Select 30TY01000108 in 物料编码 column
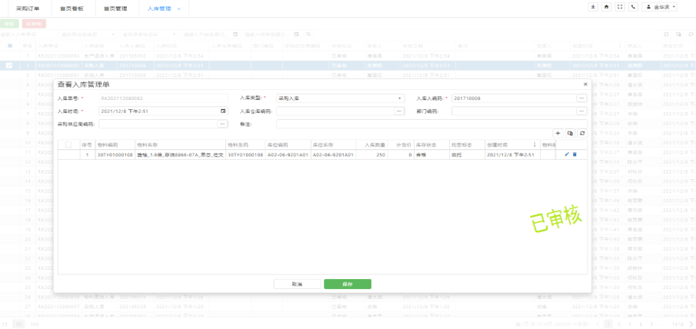Image resolution: width=696 pixels, height=329 pixels. pyautogui.click(x=115, y=155)
